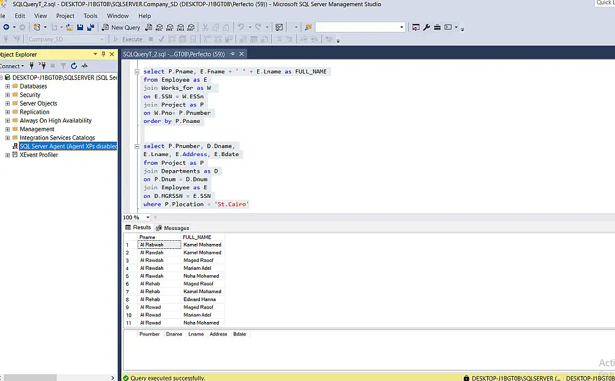Viewport: 615px width, 381px height.
Task: Click the DAX query icon
Action: click(x=191, y=27)
